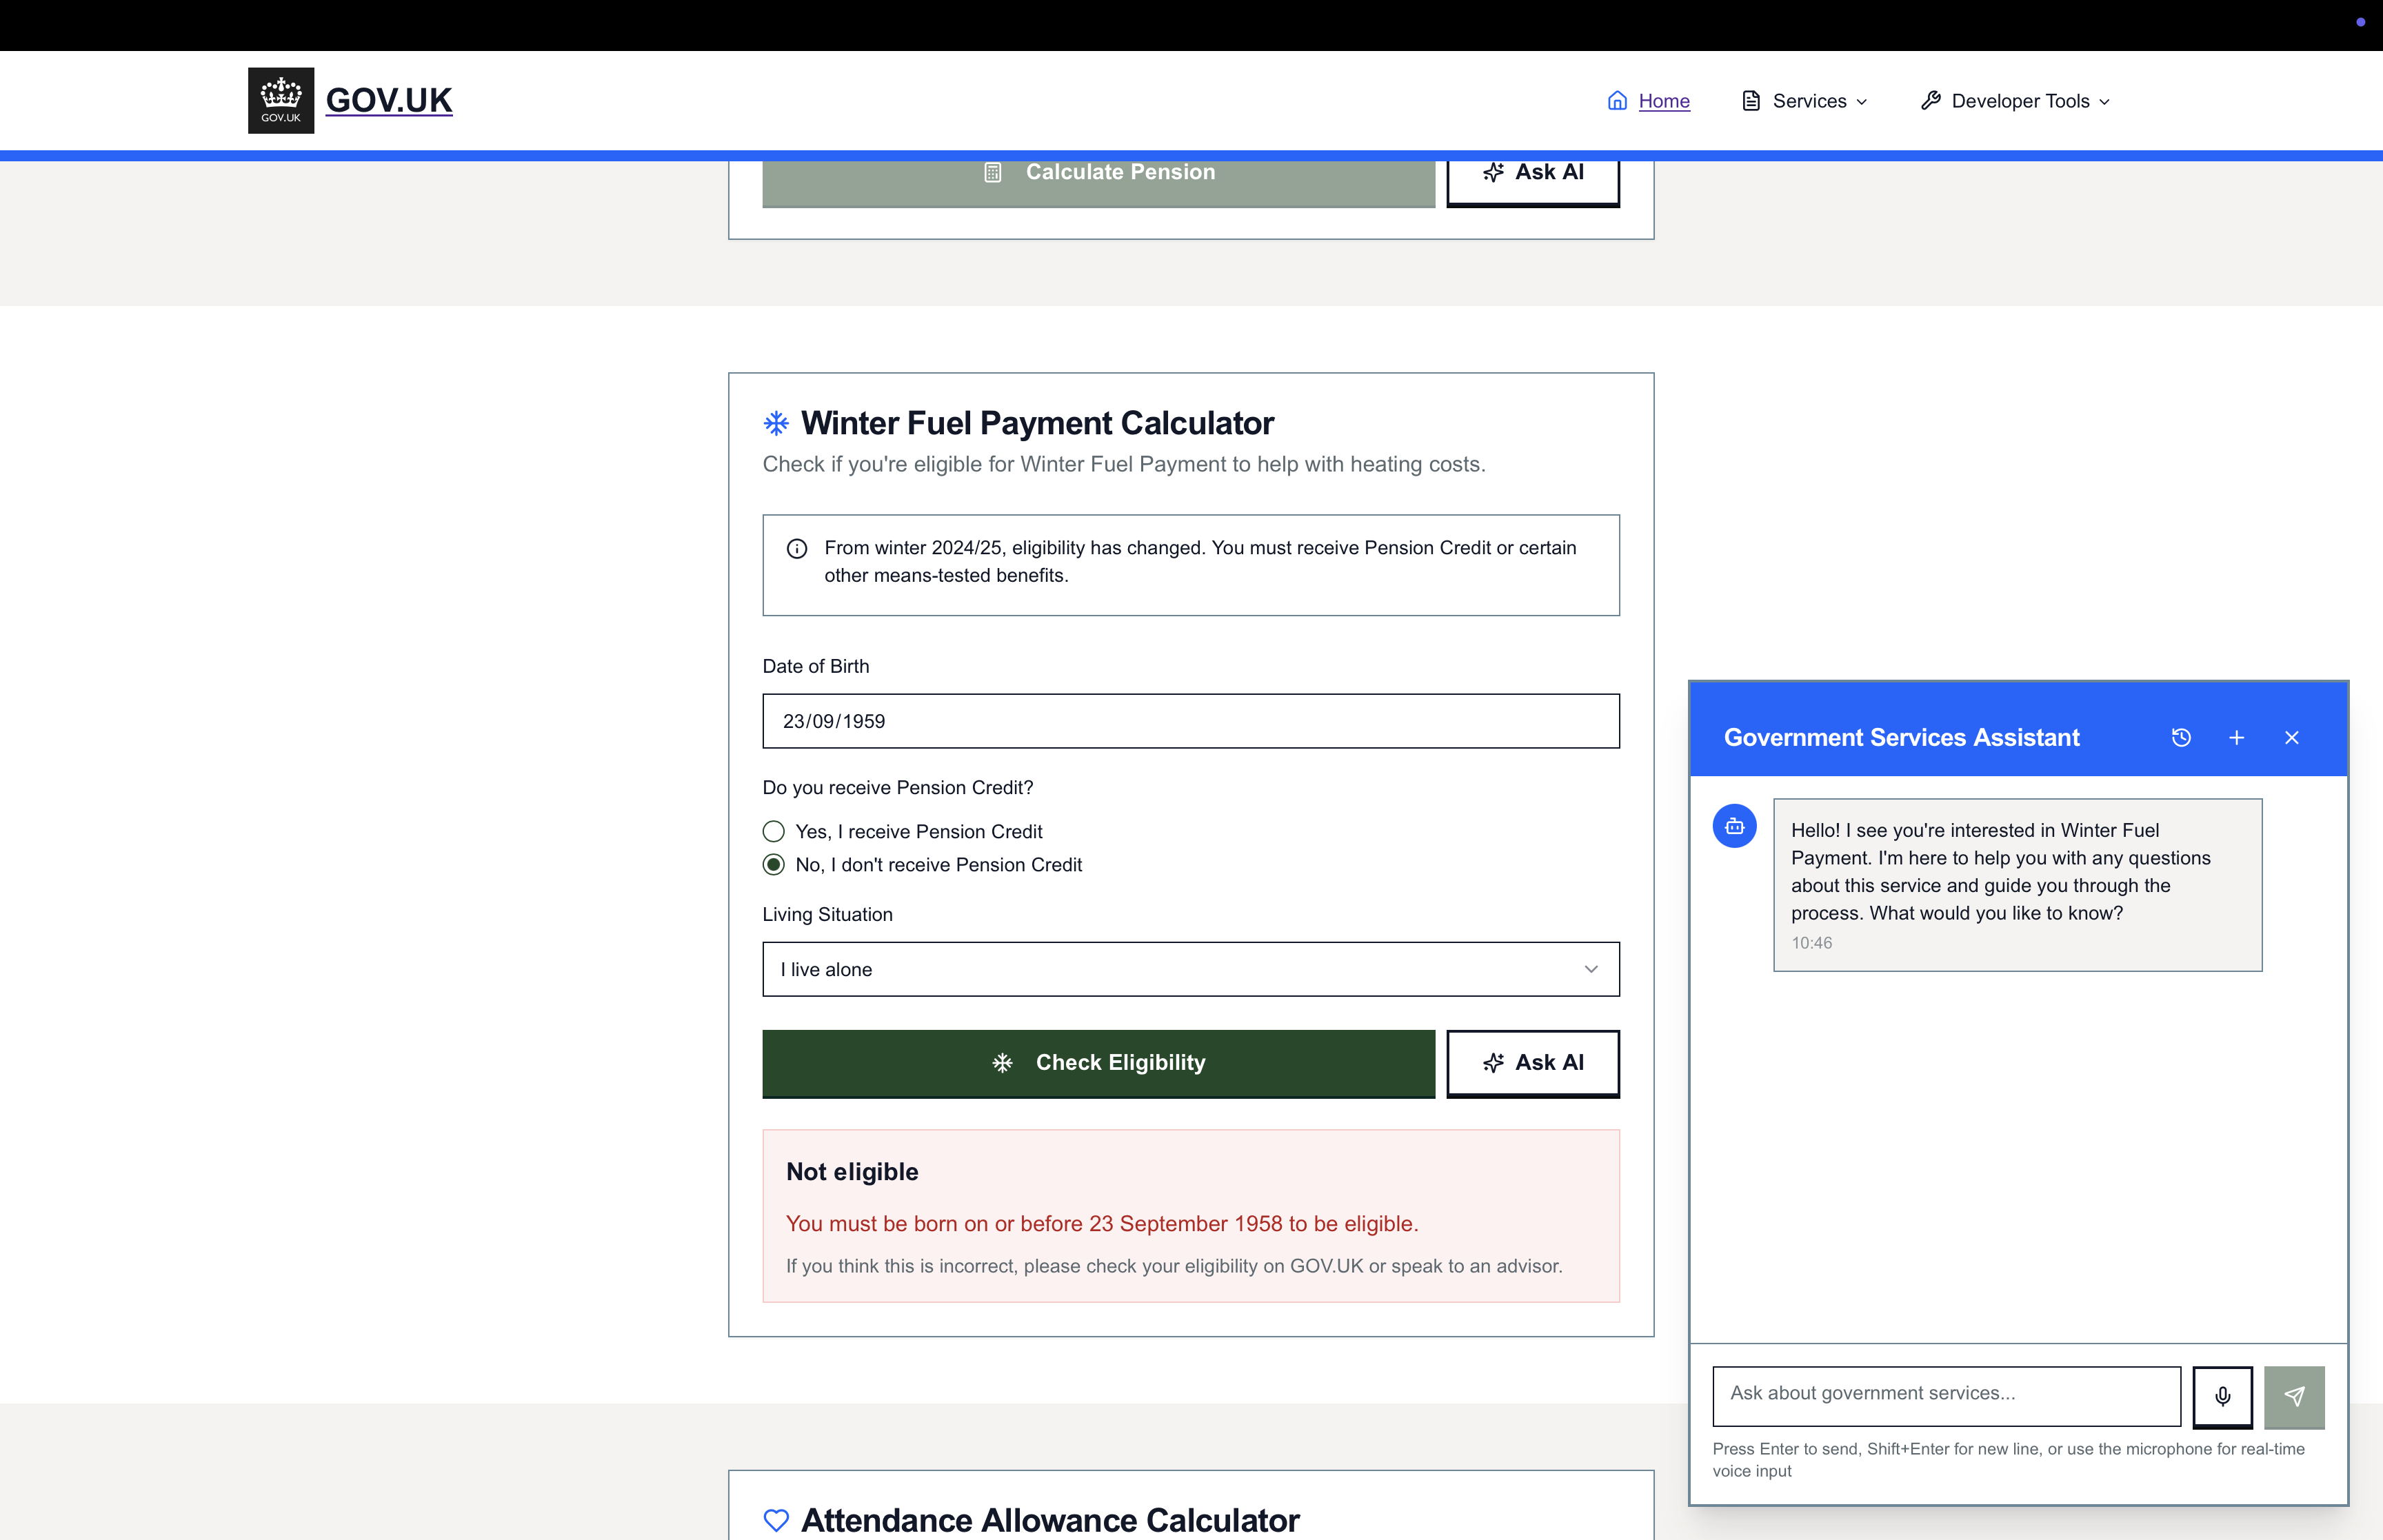Click Ask AI next to Check Eligibility

pyautogui.click(x=1532, y=1063)
